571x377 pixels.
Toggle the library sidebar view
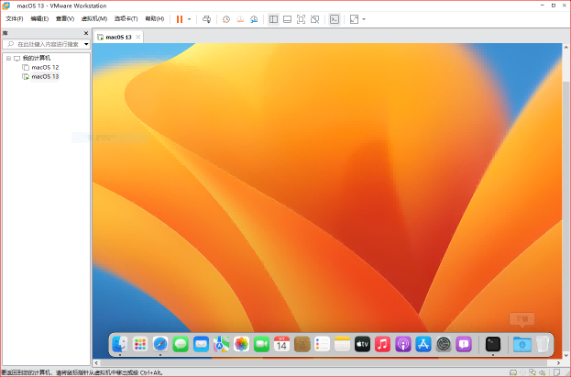273,19
